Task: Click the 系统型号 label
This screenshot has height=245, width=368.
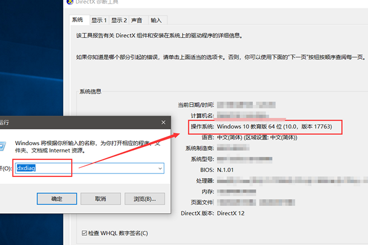Action: click(x=202, y=159)
